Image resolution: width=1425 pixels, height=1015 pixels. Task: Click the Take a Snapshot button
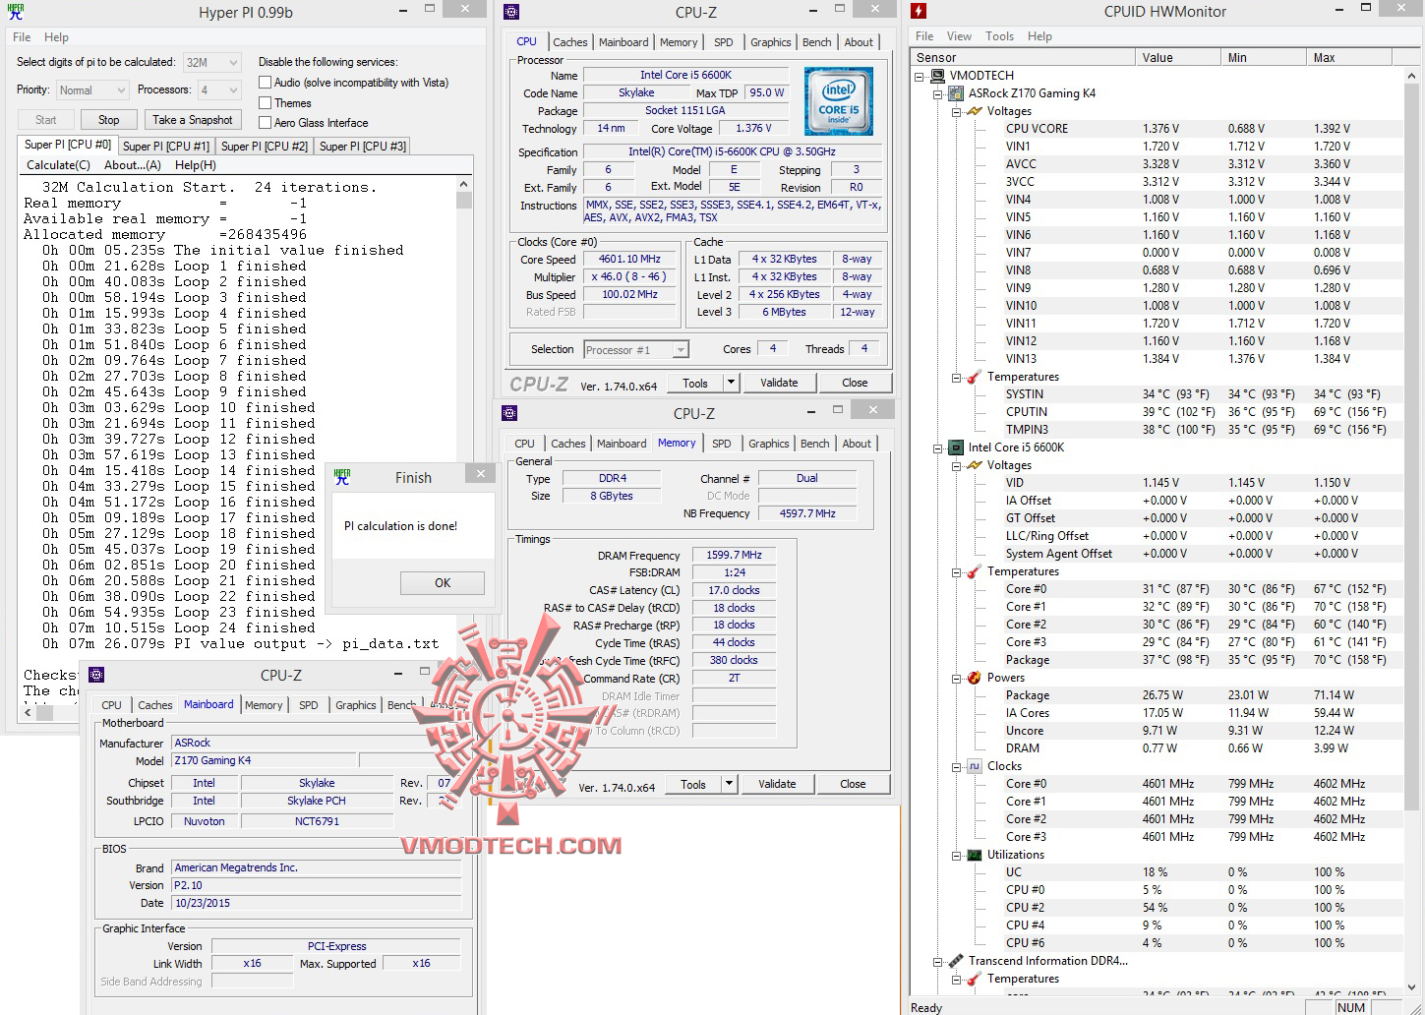(193, 120)
